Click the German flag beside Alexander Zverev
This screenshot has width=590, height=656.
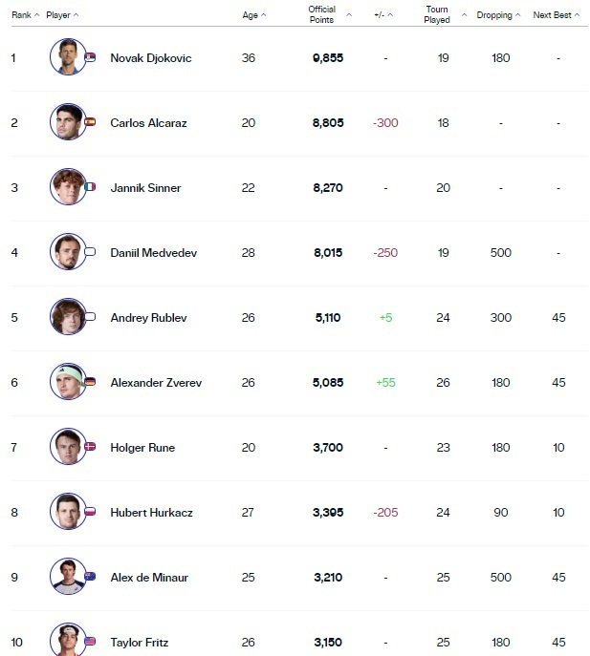(x=90, y=382)
